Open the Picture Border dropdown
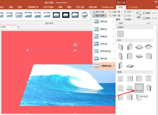This screenshot has height=115, width=158. [x=100, y=12]
